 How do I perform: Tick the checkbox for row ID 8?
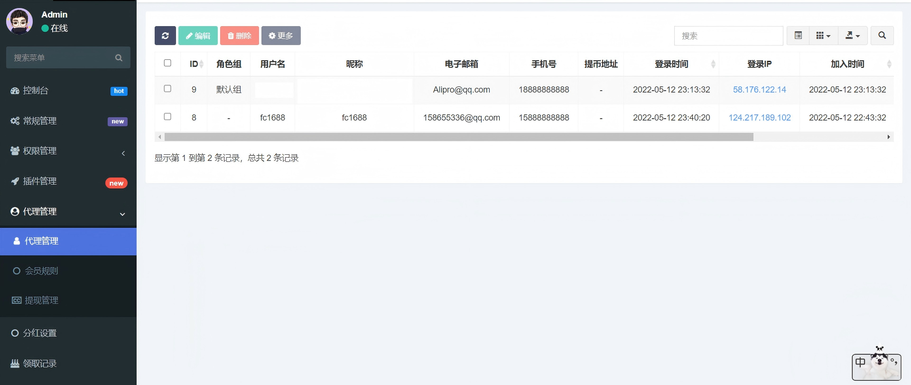pos(167,117)
